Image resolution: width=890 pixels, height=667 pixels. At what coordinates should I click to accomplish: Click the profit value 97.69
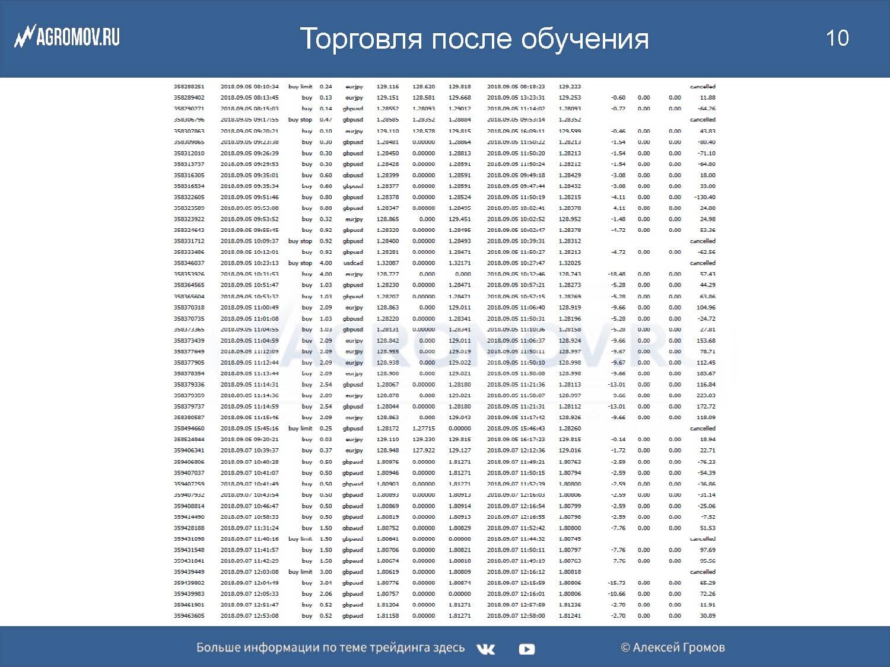(708, 550)
